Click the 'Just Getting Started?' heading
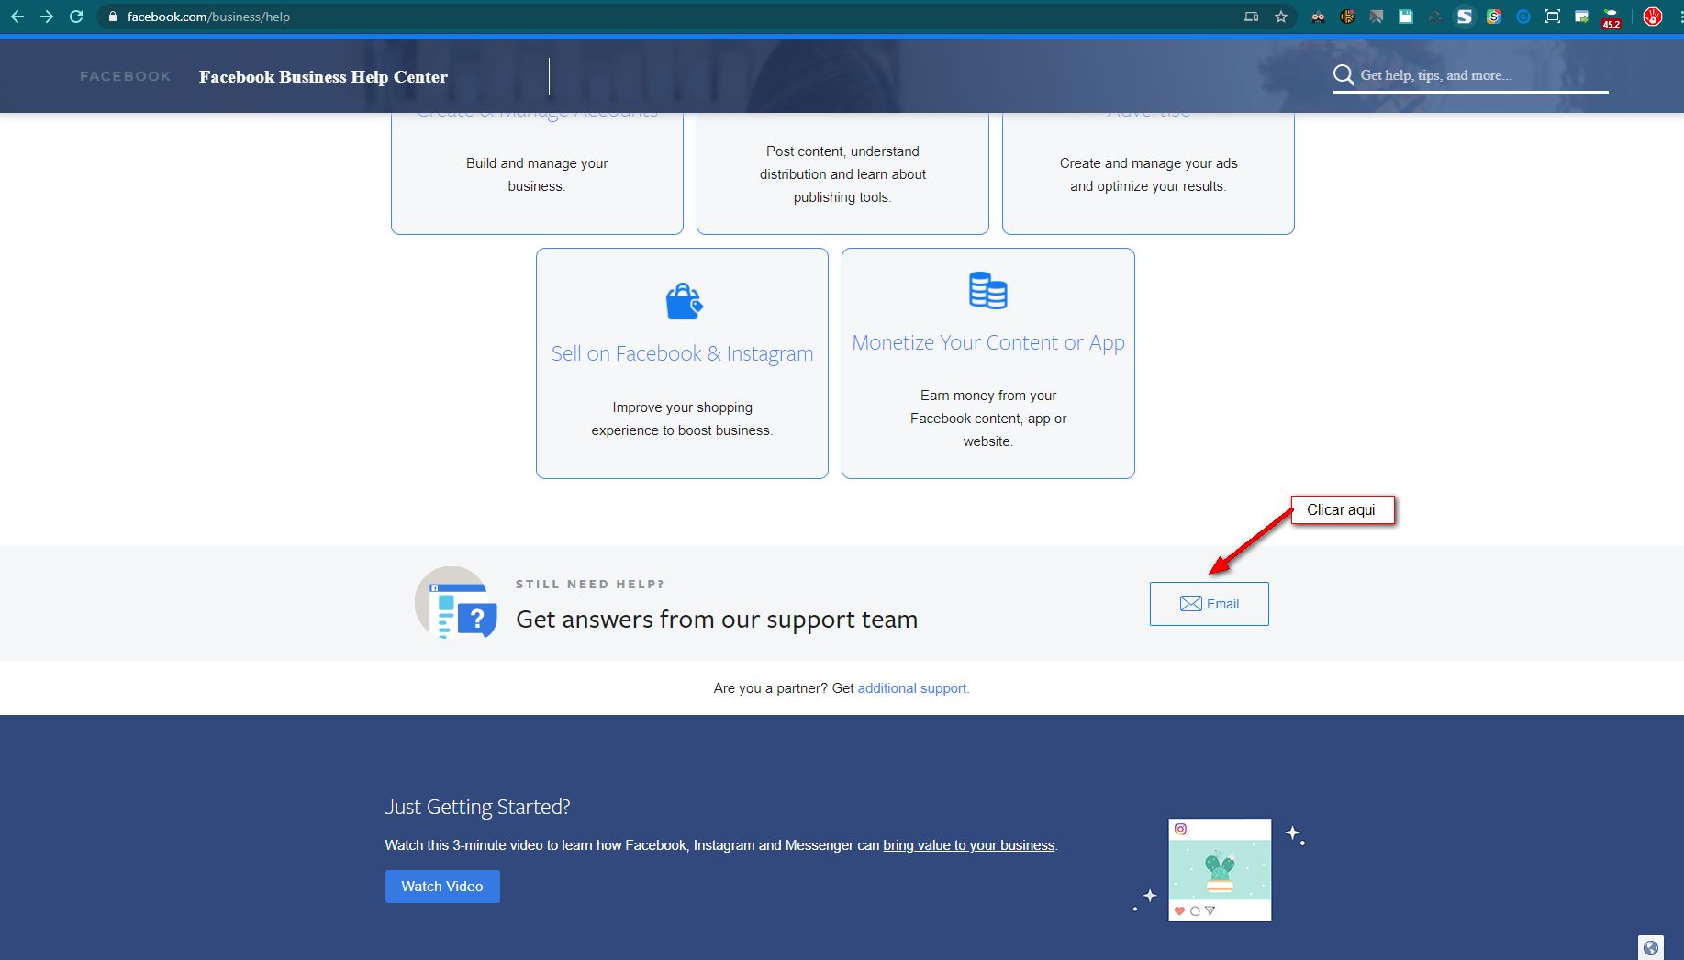Image resolution: width=1684 pixels, height=960 pixels. [477, 807]
